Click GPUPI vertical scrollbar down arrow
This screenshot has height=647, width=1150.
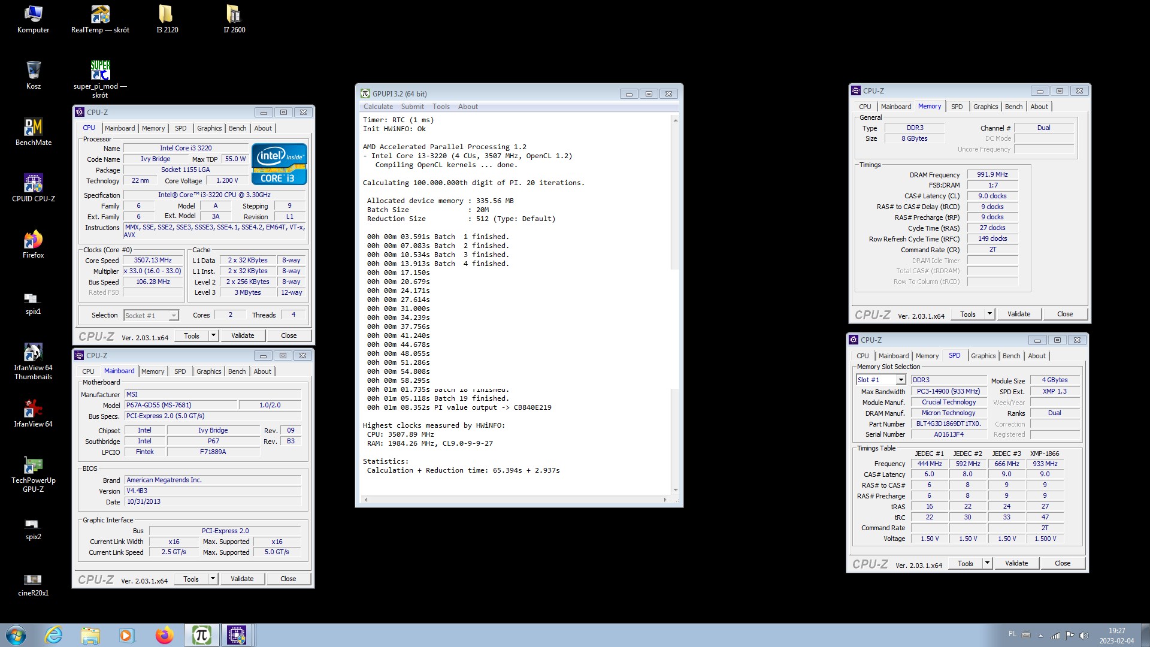tap(676, 490)
